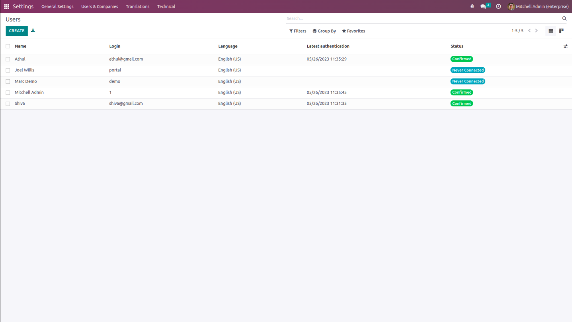Click timestamp 05/26/2023 11:35:45
Image resolution: width=572 pixels, height=322 pixels.
[x=327, y=92]
